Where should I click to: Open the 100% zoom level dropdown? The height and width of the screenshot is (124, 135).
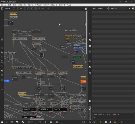pyautogui.click(x=7, y=8)
